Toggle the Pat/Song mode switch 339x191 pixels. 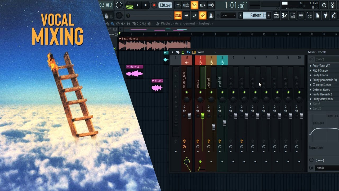(x=130, y=5)
